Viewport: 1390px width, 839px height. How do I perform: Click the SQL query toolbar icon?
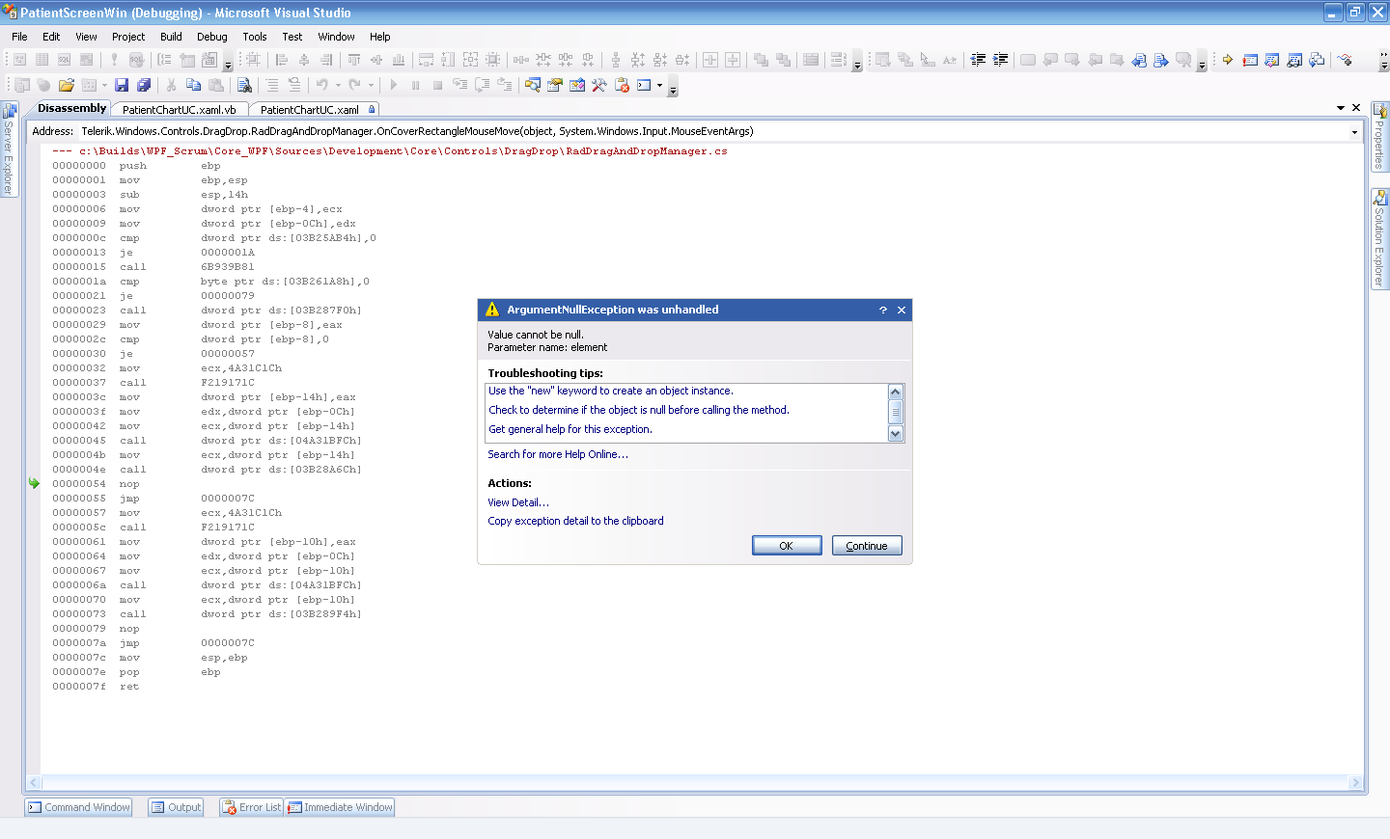click(x=64, y=60)
